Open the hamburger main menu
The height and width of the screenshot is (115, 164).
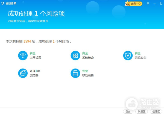click(x=148, y=4)
